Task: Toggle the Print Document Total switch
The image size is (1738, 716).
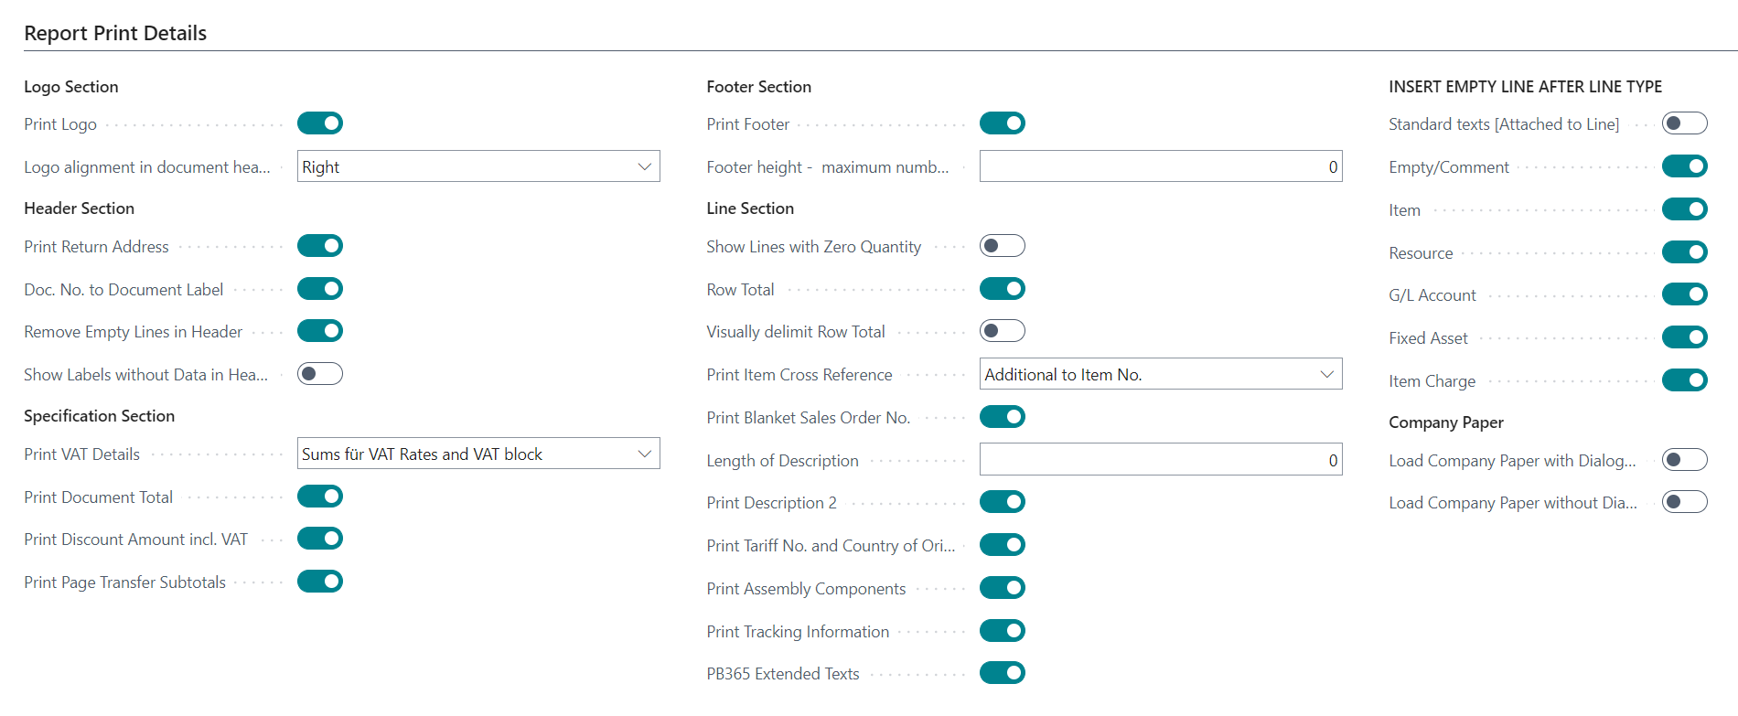Action: [x=320, y=497]
